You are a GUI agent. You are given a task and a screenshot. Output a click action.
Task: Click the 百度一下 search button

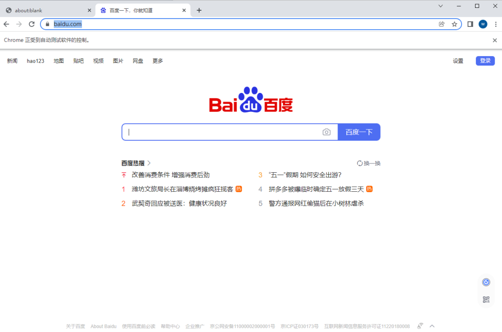(x=359, y=132)
